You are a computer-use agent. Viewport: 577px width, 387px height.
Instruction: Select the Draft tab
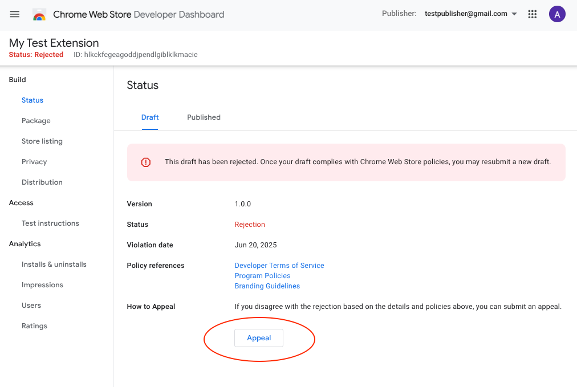coord(150,117)
